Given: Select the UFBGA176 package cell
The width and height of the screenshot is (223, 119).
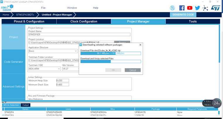Looking at the screenshot, I should tap(140, 112).
